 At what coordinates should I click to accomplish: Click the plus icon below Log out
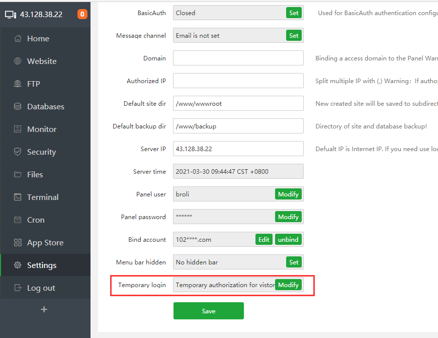[x=44, y=309]
